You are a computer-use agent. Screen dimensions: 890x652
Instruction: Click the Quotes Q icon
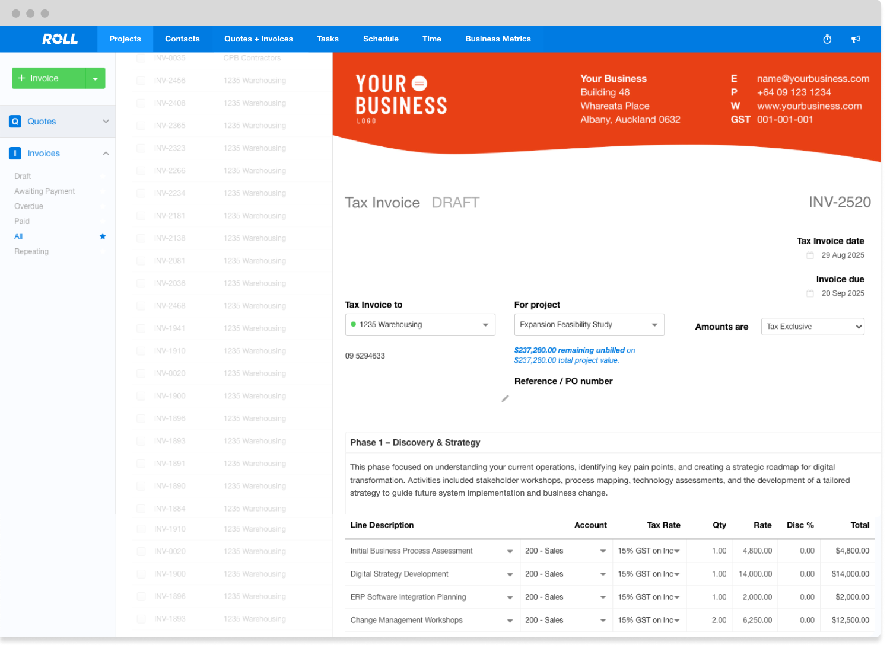coord(15,122)
